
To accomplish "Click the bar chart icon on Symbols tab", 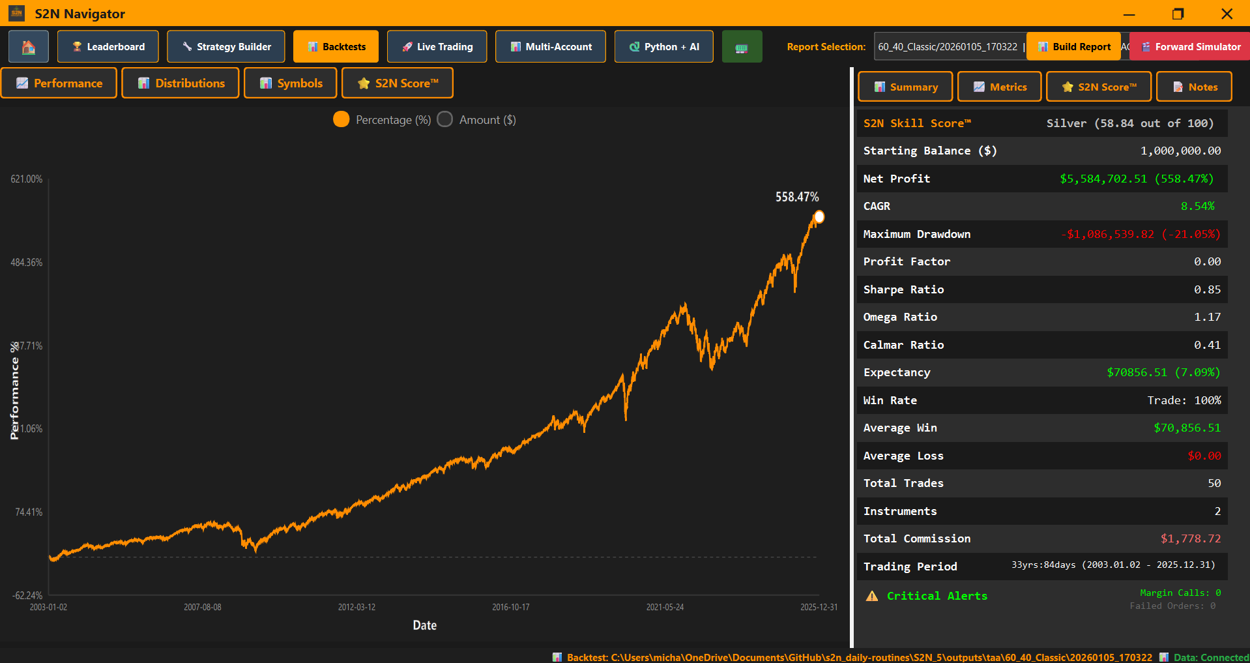I will tap(266, 83).
